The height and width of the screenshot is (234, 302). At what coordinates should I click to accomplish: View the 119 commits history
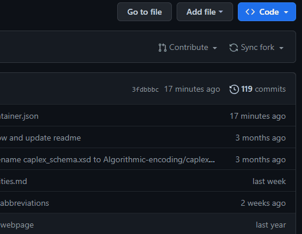click(257, 89)
